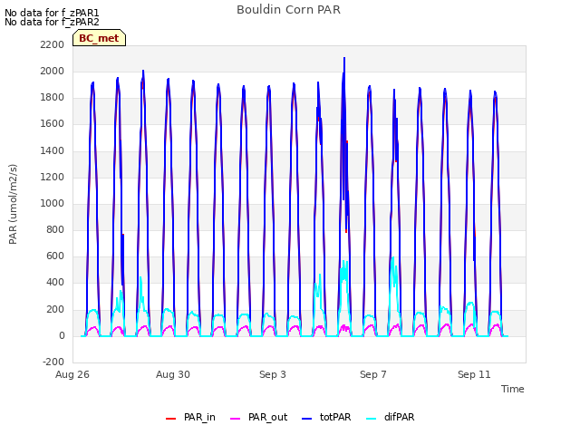The image size is (580, 435).
Task: Click the Aug 26 x-axis tick label
Action: (72, 374)
